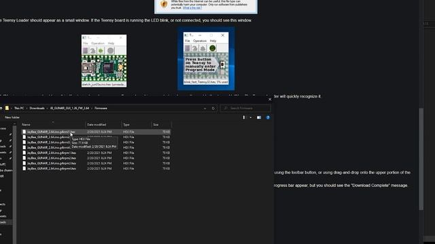
Task: Click HEX File type cell of g4irpm2.hex
Action: 128,158
